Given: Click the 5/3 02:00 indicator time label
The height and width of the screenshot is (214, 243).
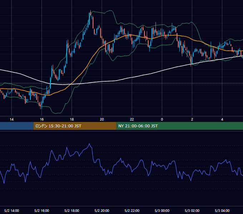Looking at the screenshot, I should pyautogui.click(x=192, y=210).
